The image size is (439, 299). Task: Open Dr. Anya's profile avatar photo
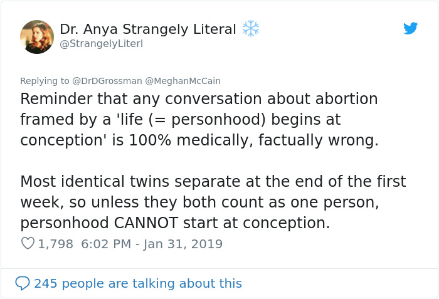(x=37, y=37)
